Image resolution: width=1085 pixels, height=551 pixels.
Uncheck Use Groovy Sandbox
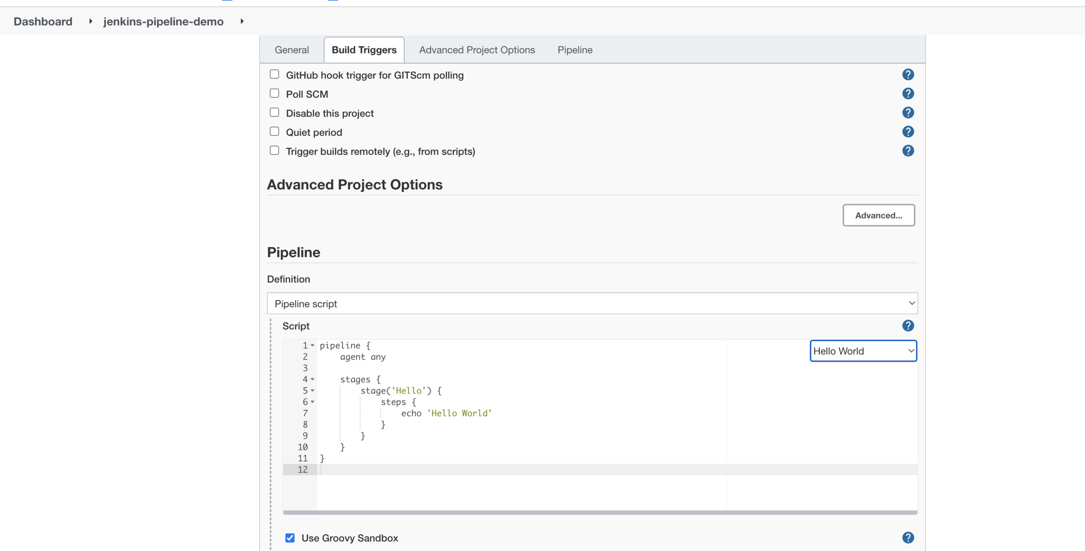coord(290,538)
